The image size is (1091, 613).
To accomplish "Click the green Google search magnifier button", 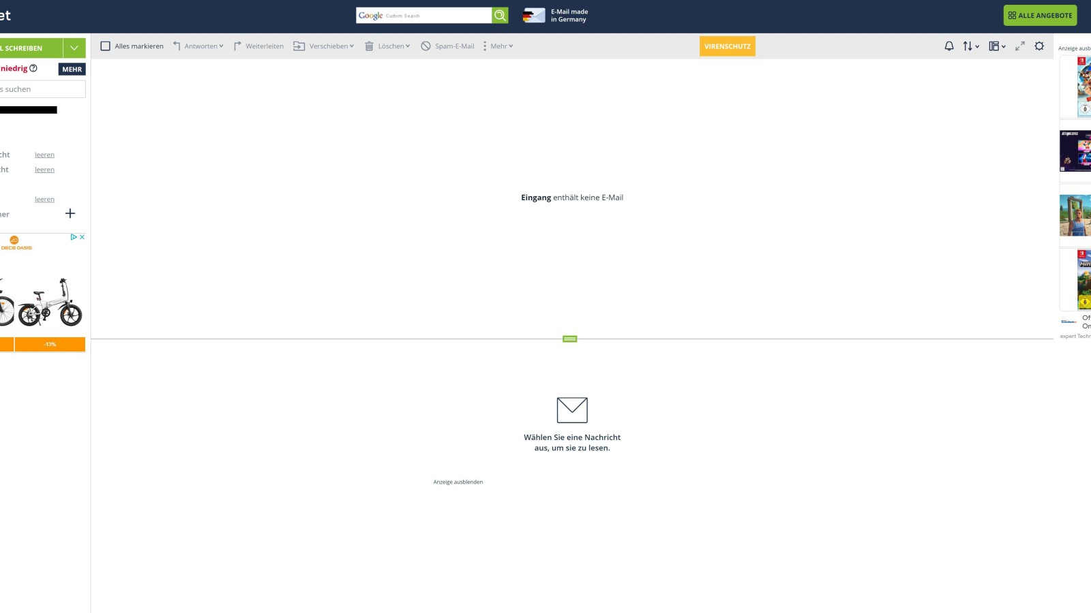I will 500,16.
